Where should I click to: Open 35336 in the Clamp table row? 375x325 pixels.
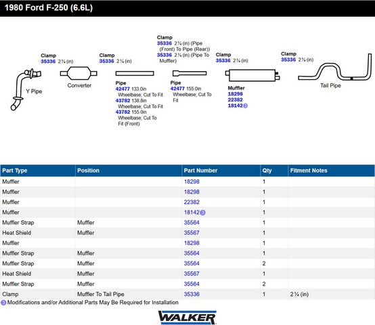tap(192, 295)
